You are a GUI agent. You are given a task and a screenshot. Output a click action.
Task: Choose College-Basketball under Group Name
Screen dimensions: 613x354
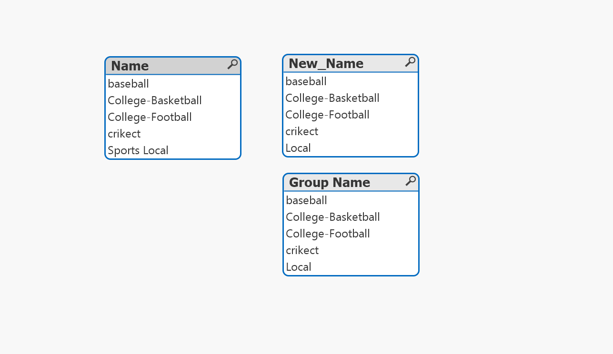point(333,217)
